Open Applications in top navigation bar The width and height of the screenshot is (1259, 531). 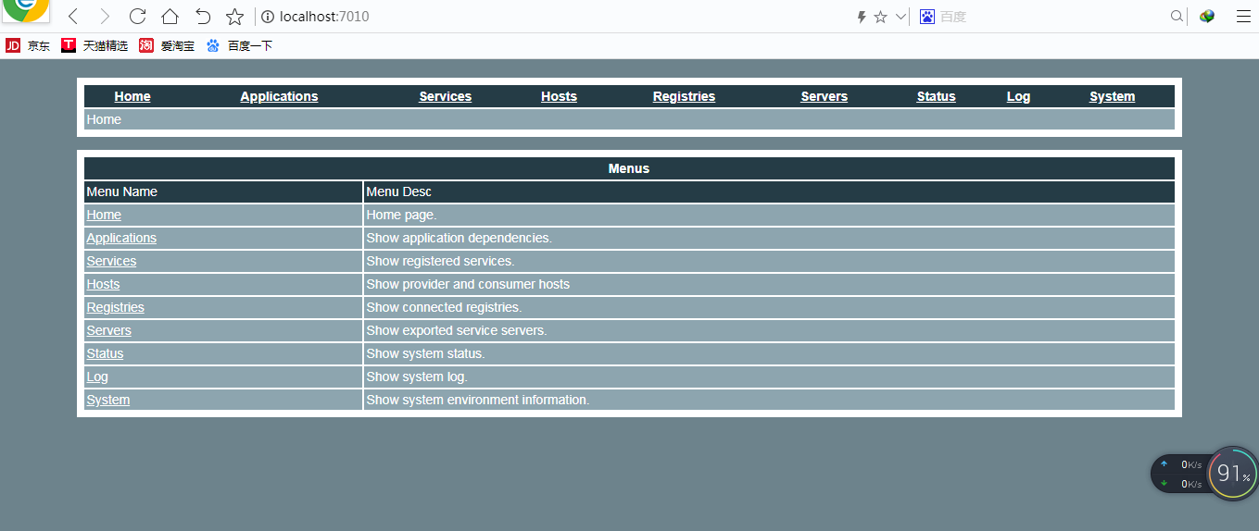[279, 96]
